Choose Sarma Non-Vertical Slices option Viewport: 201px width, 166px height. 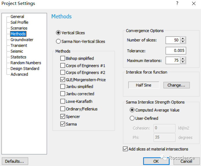click(58, 42)
